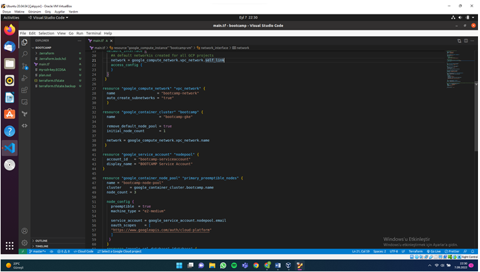The width and height of the screenshot is (480, 272).
Task: Select main.tf in the explorer
Action: (58, 64)
